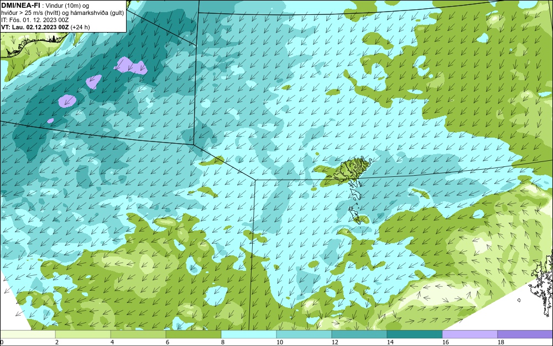Select the 0–2 m/s pale color swatch

click(x=28, y=334)
